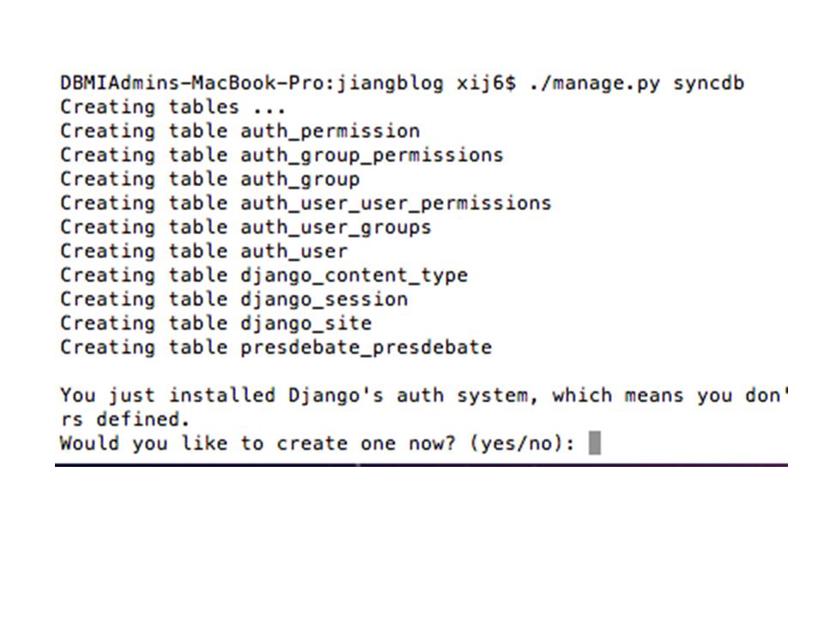Click the auth_group table line
824x618 pixels.
tap(209, 179)
